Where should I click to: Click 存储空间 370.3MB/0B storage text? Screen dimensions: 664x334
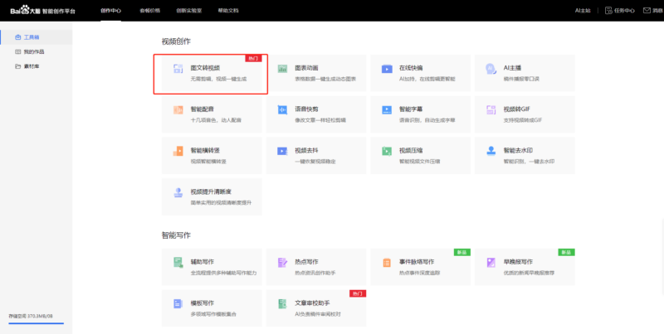pos(31,317)
